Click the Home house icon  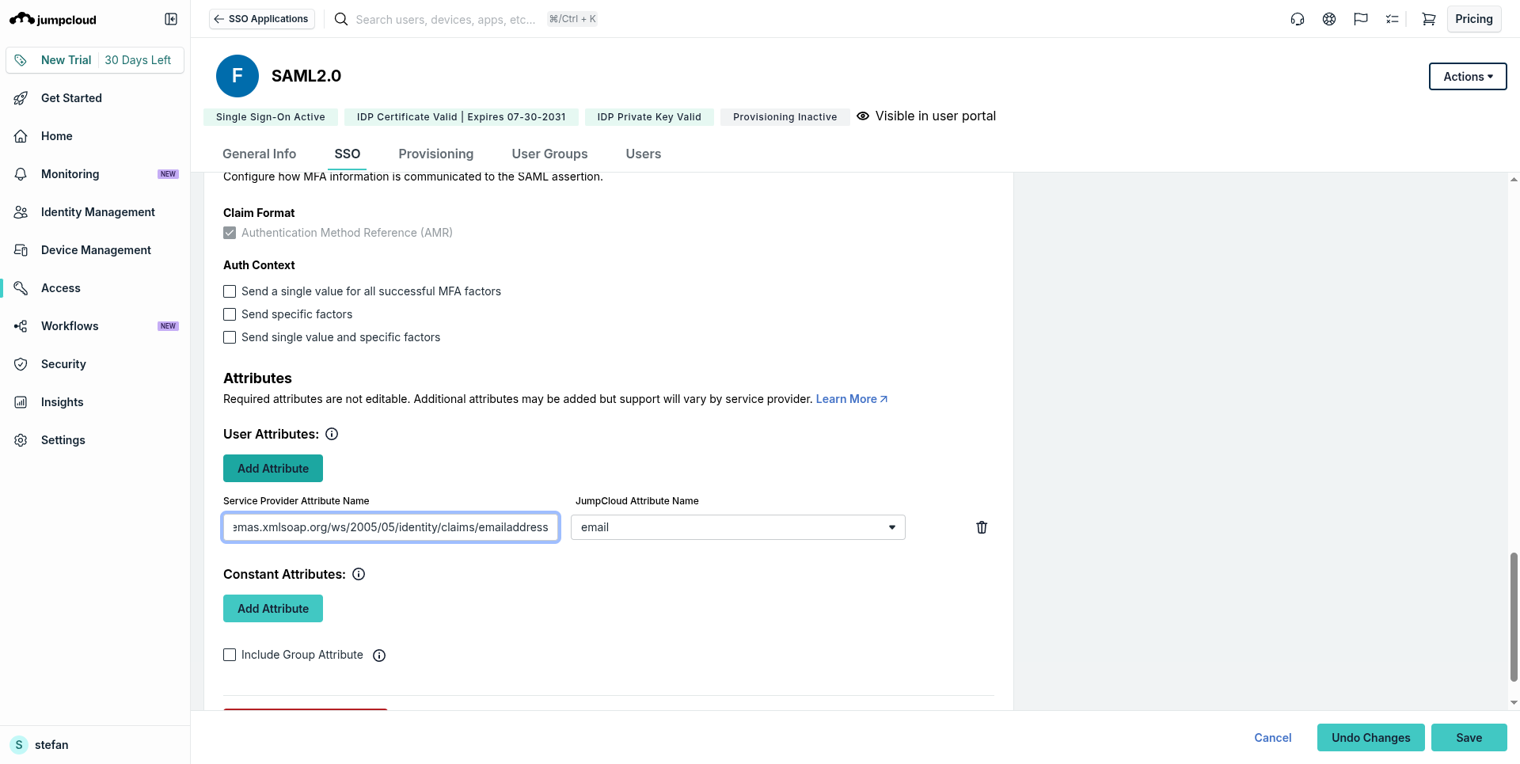pos(21,136)
